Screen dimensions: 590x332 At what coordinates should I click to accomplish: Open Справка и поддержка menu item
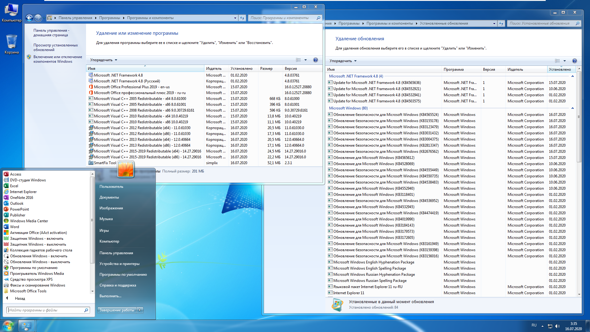click(x=118, y=285)
